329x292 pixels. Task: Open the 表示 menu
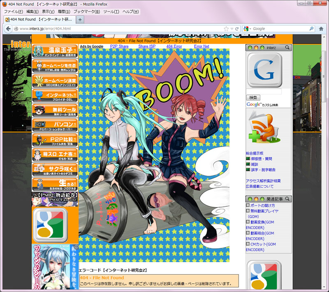pos(48,12)
